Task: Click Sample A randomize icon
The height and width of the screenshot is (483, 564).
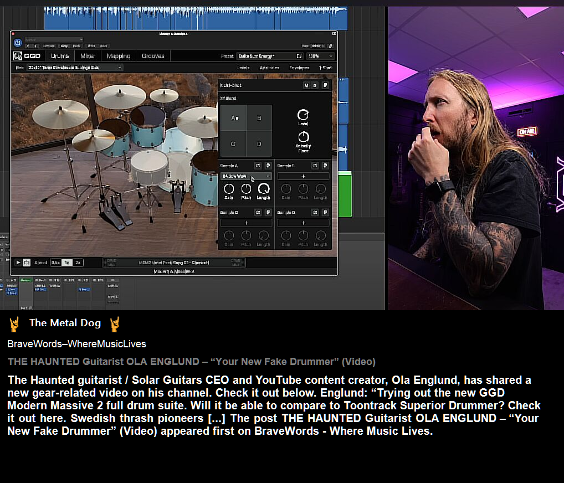Action: click(x=258, y=166)
